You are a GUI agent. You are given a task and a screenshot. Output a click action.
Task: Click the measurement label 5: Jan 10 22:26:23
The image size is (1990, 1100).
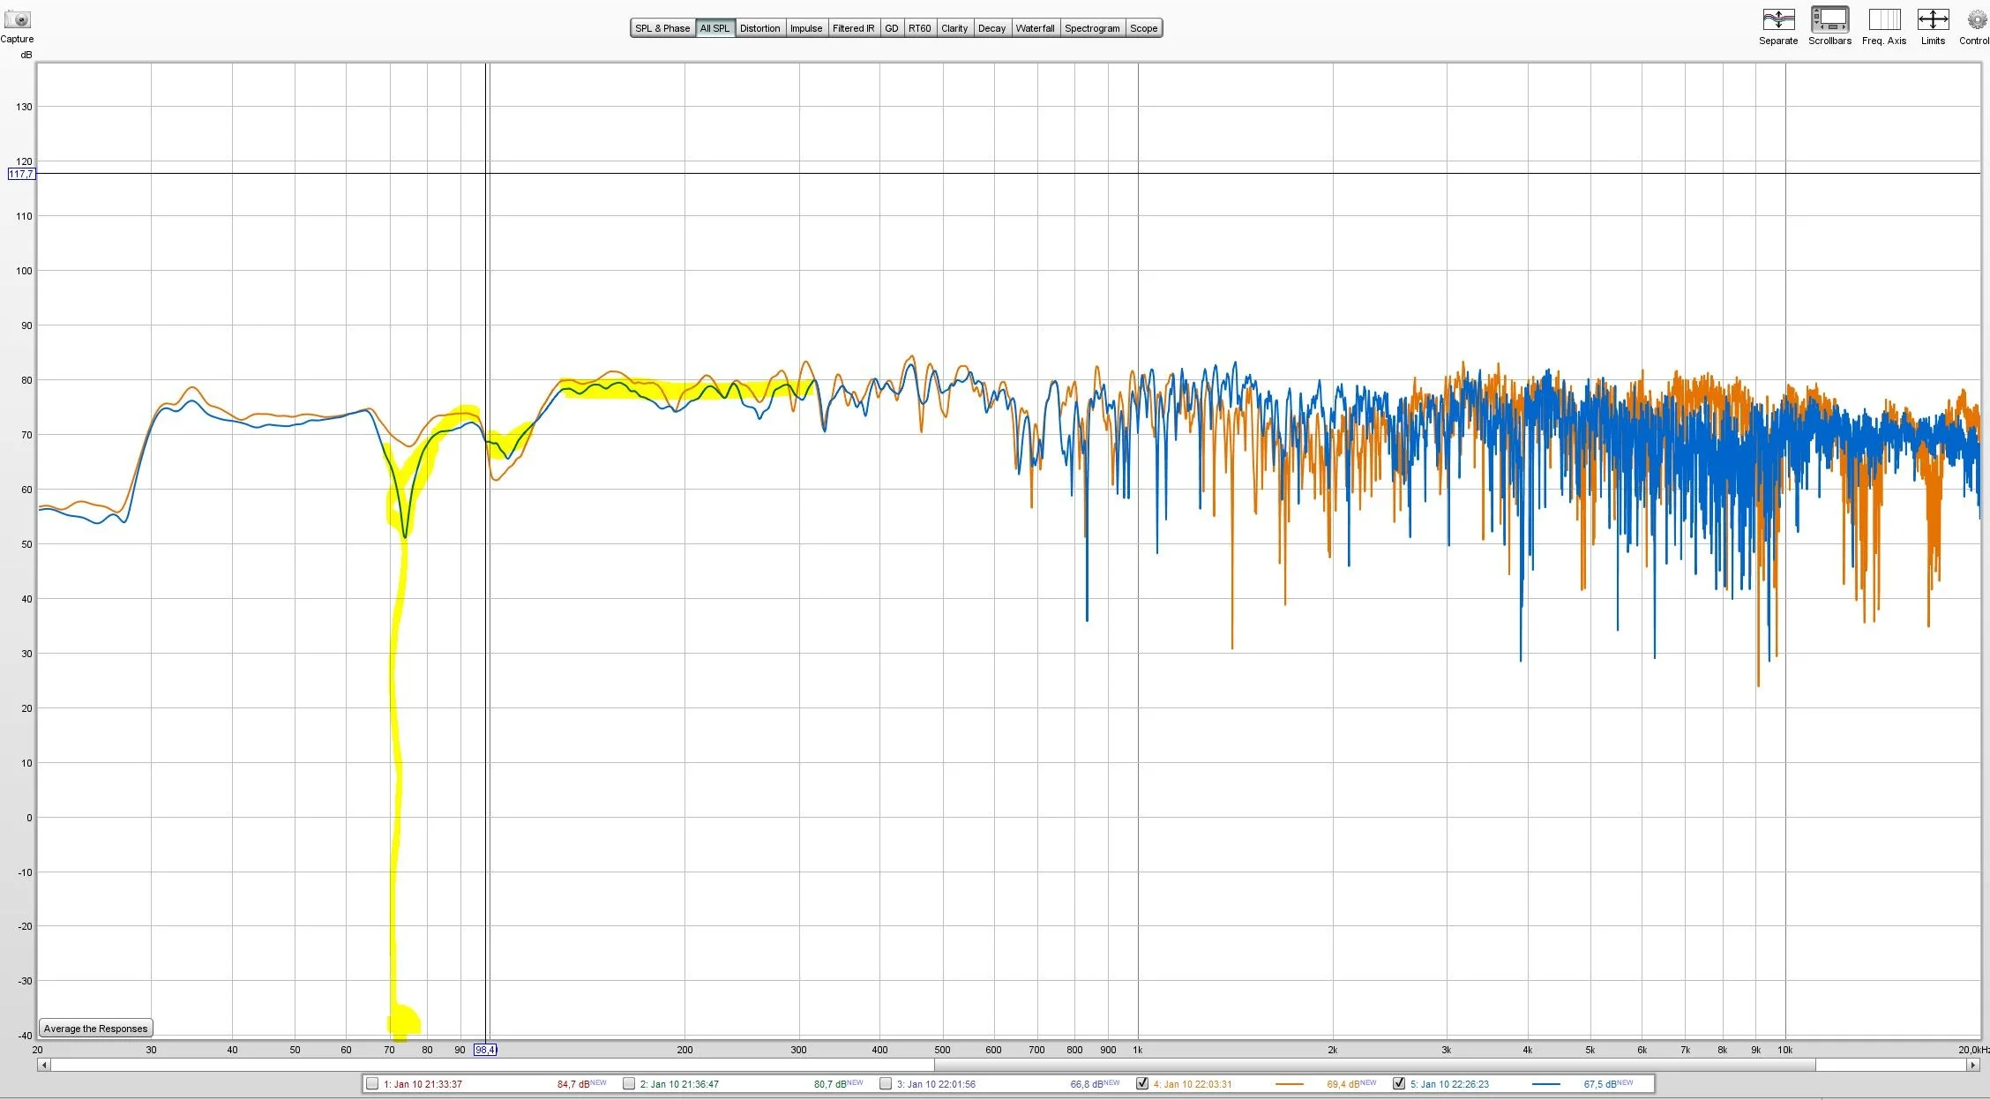[1449, 1084]
